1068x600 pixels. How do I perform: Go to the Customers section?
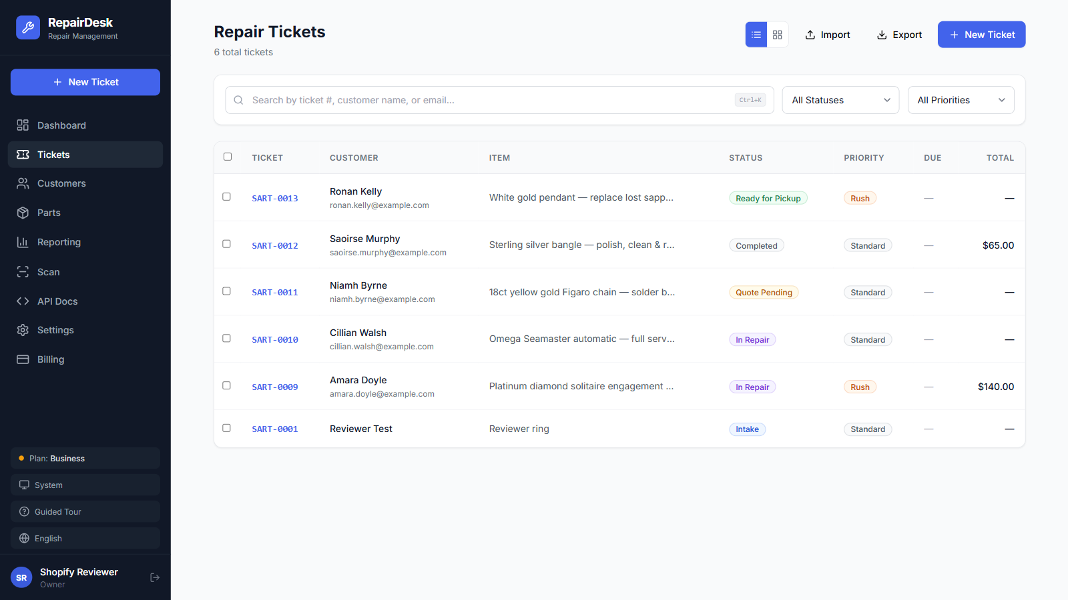coord(85,183)
